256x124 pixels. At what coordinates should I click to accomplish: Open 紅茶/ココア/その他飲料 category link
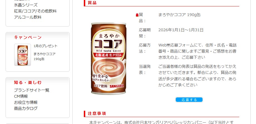coord(35,11)
